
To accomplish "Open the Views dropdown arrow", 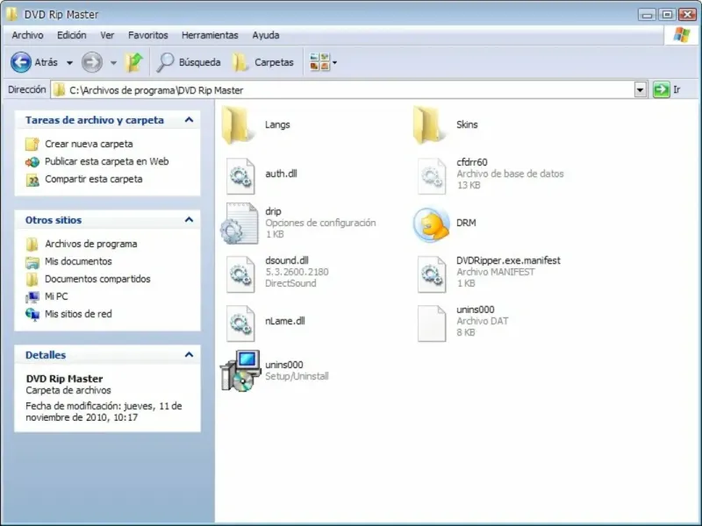I will (x=334, y=62).
